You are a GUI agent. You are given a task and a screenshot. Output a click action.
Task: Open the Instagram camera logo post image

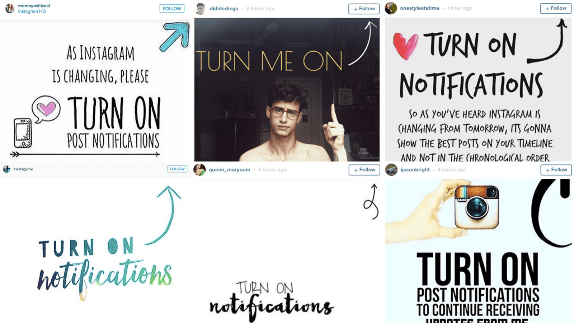[x=478, y=251]
